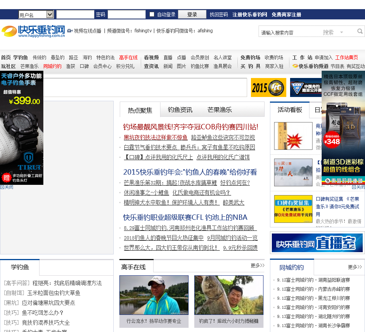Click the magnifier search icon

click(x=360, y=31)
